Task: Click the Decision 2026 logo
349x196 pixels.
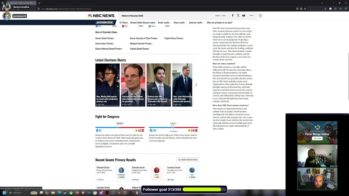Action: pyautogui.click(x=104, y=23)
